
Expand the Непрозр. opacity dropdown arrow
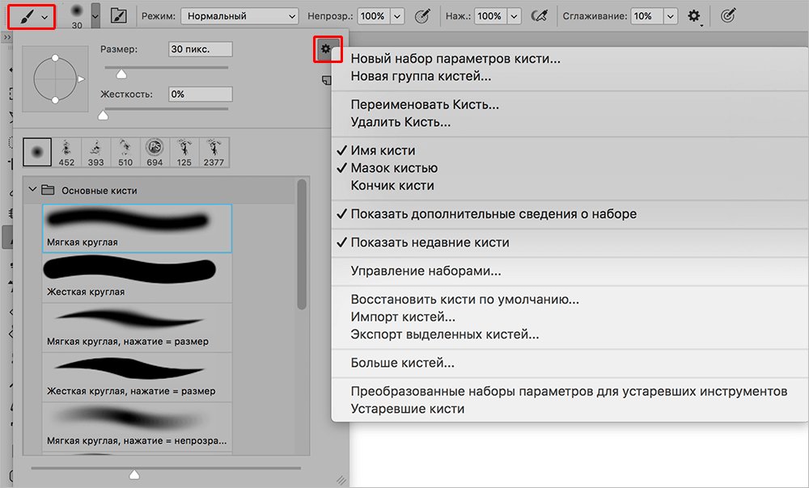pos(397,16)
